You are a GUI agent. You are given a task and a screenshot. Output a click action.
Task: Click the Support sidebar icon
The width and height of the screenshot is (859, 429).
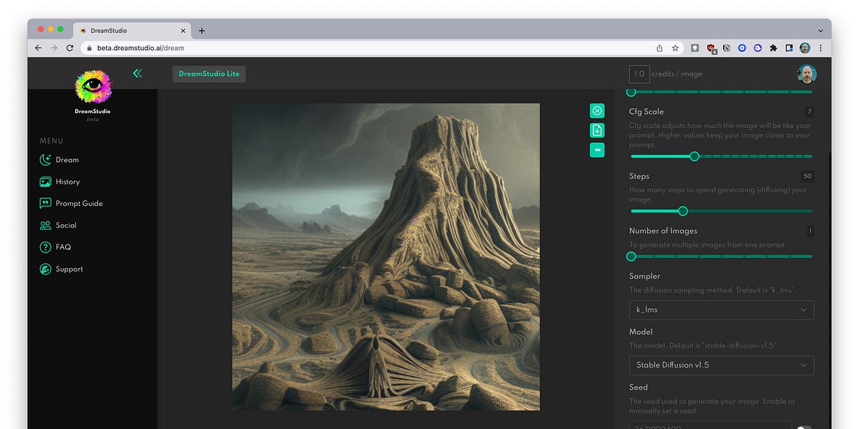coord(44,269)
